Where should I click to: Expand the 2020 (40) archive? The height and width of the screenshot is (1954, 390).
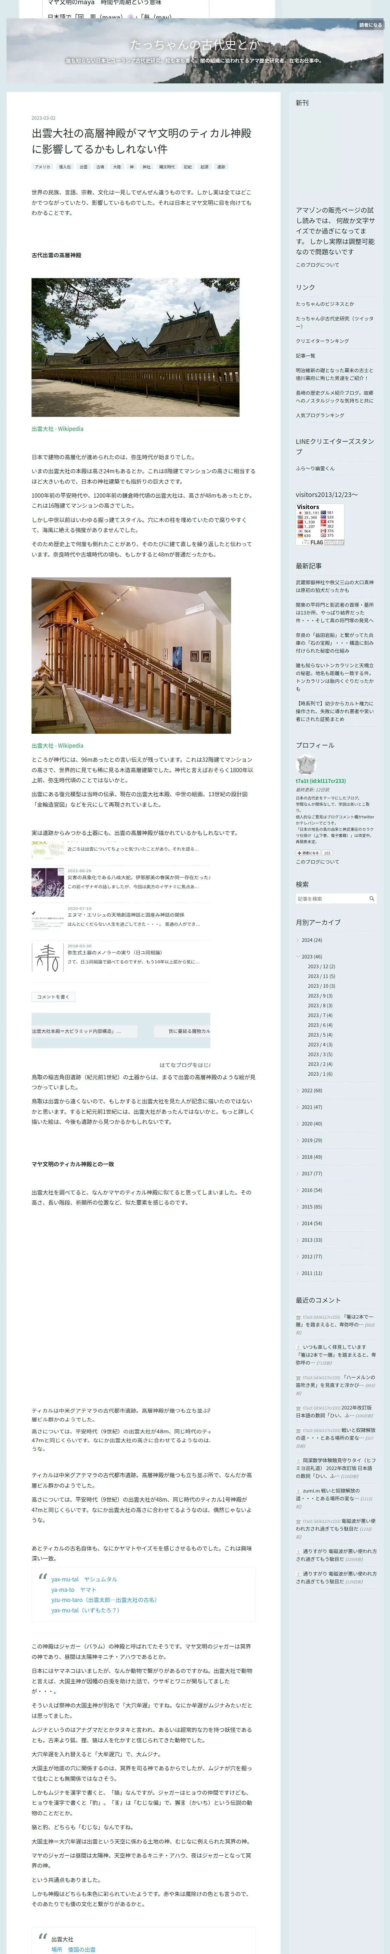point(311,1124)
